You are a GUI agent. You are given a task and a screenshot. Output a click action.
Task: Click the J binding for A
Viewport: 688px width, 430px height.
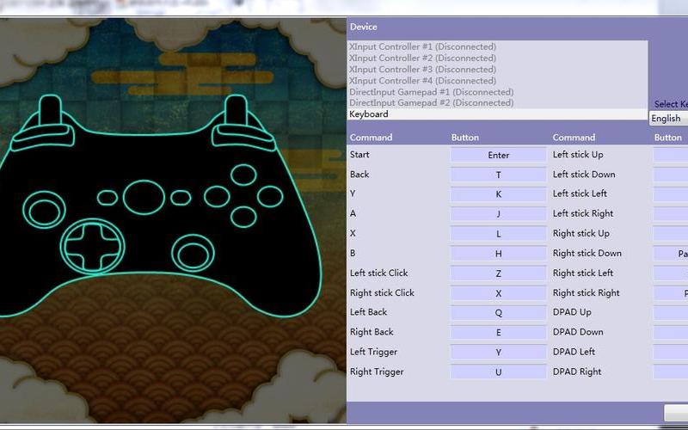[498, 214]
